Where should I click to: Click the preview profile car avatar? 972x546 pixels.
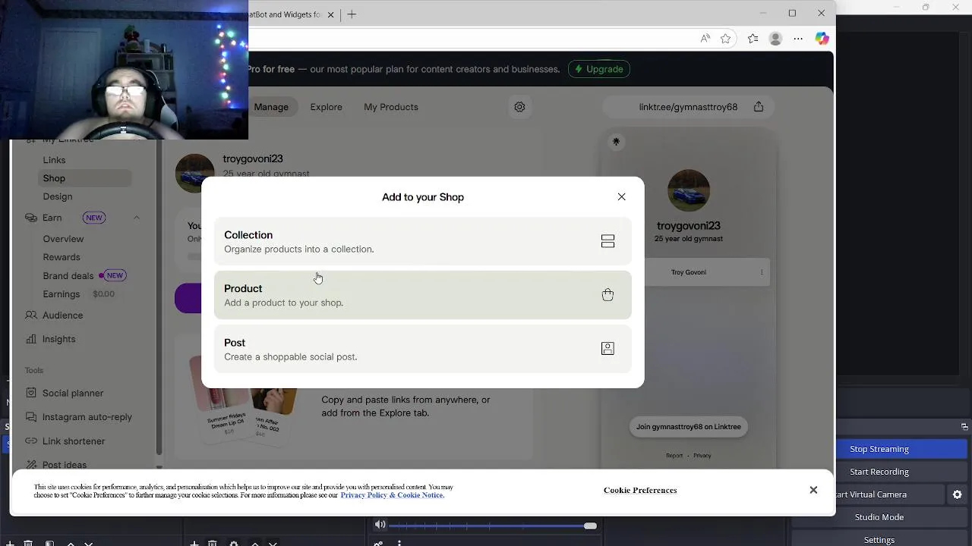click(x=688, y=190)
